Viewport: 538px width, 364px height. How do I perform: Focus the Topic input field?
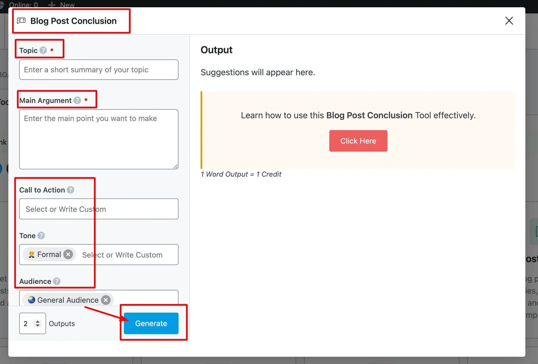pyautogui.click(x=99, y=70)
